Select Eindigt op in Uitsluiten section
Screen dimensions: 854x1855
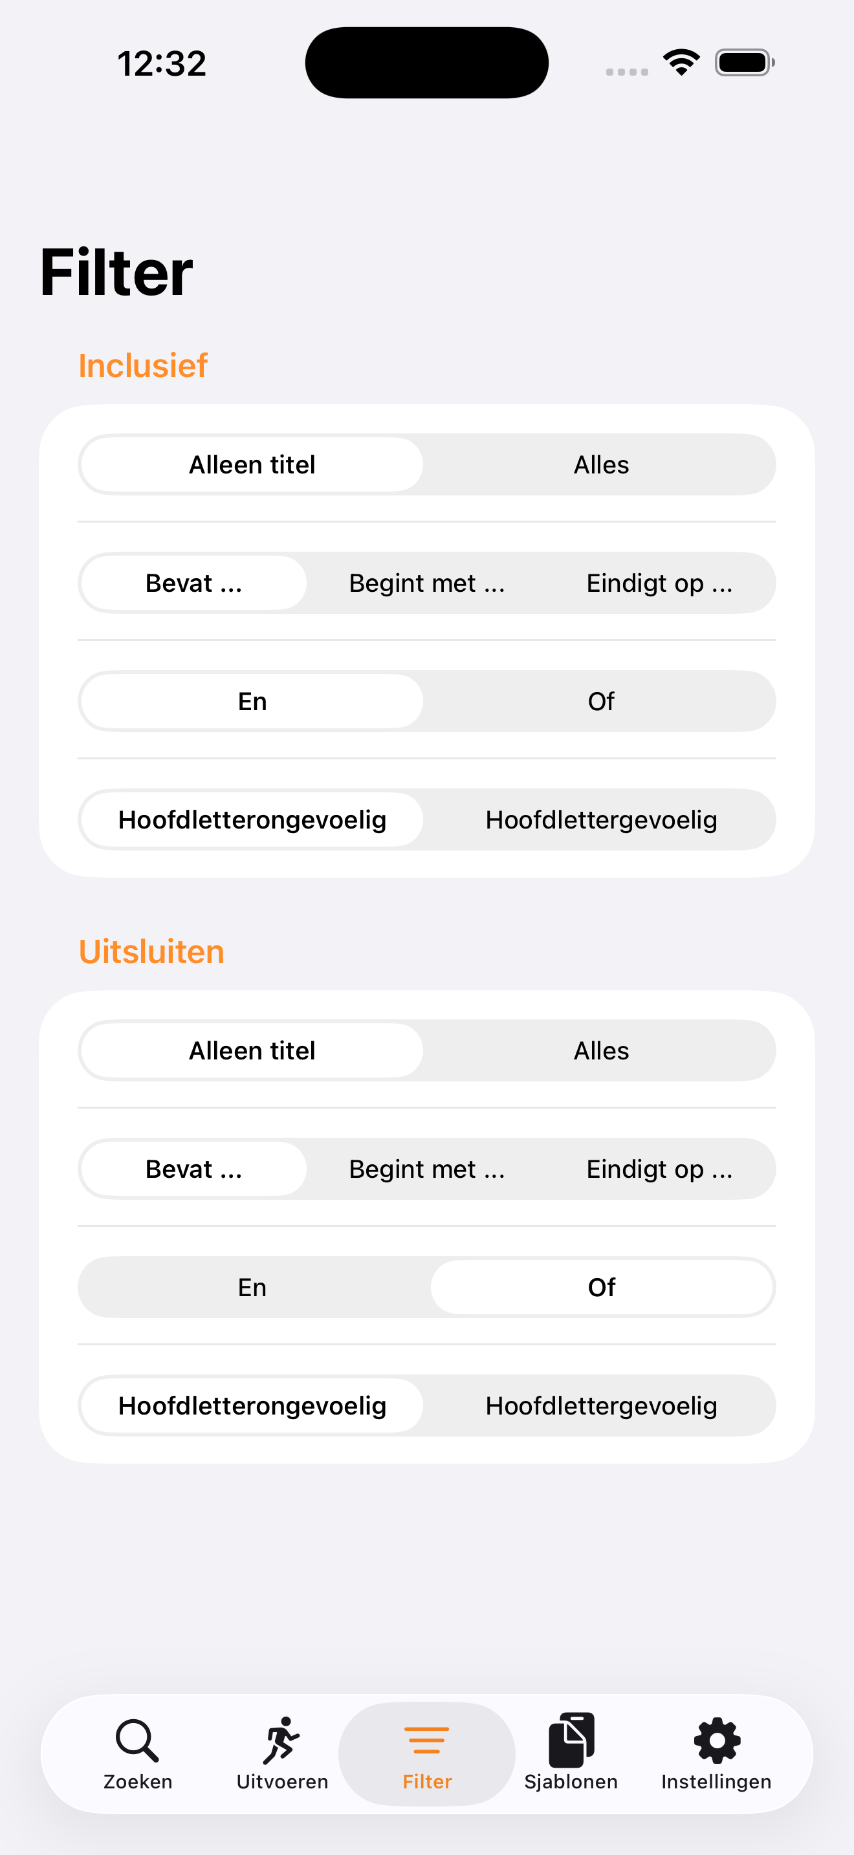tap(659, 1169)
